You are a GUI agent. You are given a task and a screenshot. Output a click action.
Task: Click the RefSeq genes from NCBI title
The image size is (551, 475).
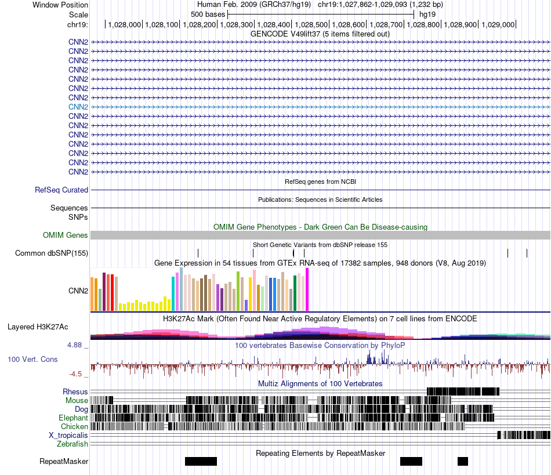coord(320,182)
